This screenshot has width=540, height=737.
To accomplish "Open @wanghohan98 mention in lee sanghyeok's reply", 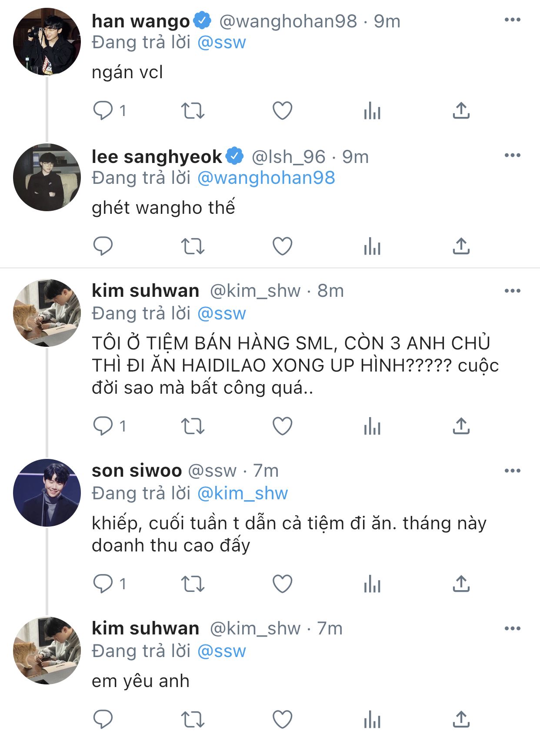I will 266,178.
